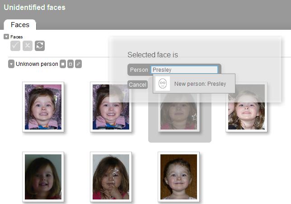Click the confirm checkmark icon

pos(15,46)
